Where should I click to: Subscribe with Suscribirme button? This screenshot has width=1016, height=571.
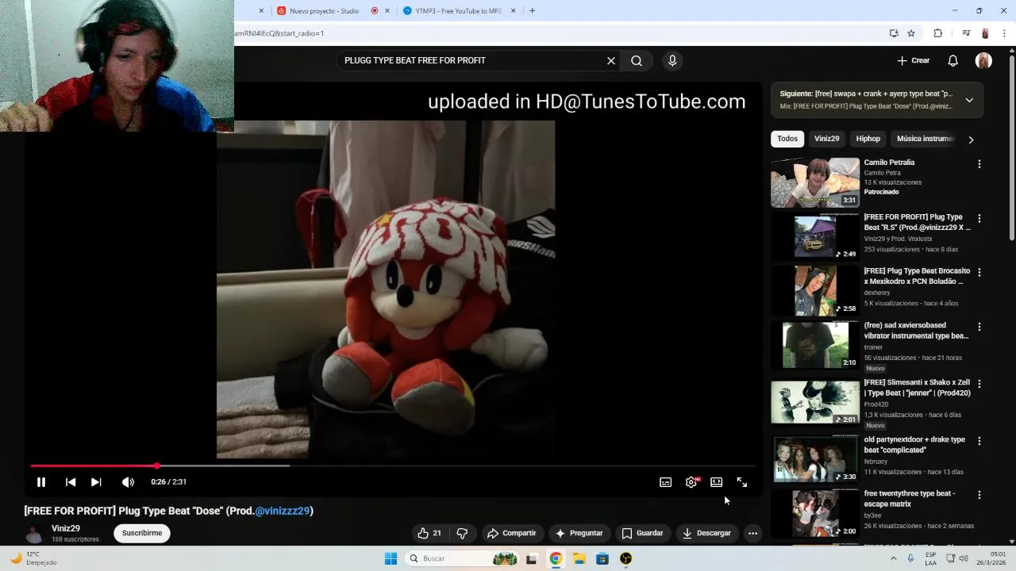point(142,533)
